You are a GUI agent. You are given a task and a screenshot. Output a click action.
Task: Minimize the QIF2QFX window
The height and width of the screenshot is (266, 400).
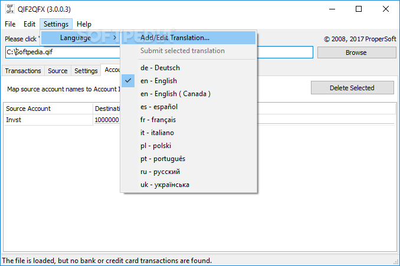(x=332, y=9)
